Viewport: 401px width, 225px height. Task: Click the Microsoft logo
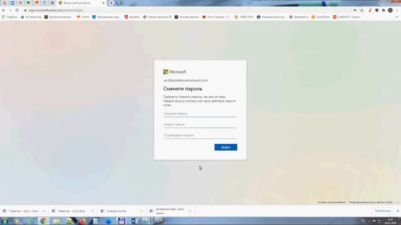click(175, 72)
